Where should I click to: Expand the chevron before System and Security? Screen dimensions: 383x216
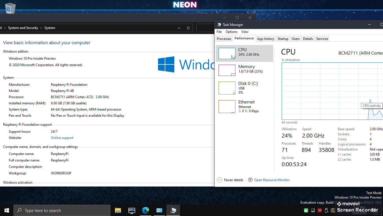(5, 28)
